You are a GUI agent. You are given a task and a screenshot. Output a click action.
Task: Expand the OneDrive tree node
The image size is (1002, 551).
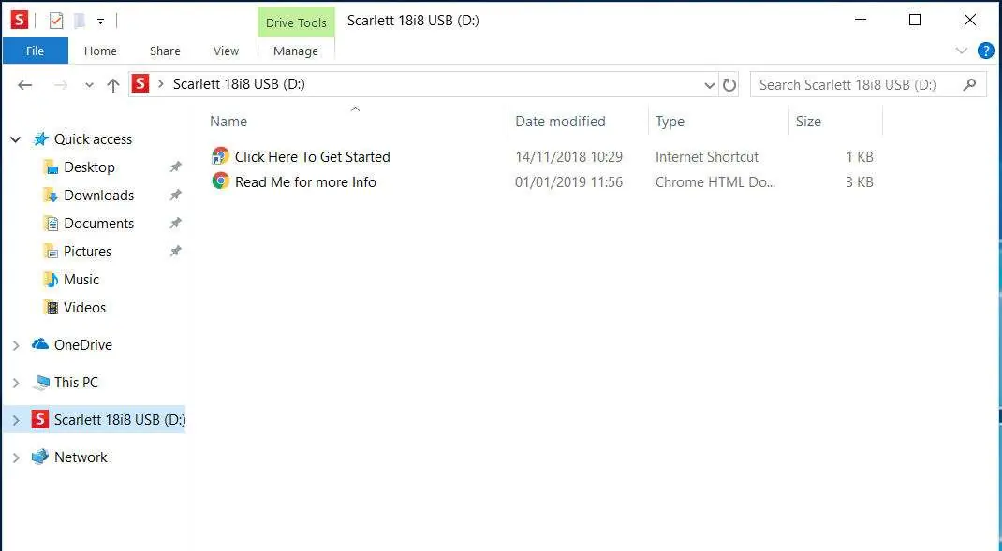[x=16, y=345]
